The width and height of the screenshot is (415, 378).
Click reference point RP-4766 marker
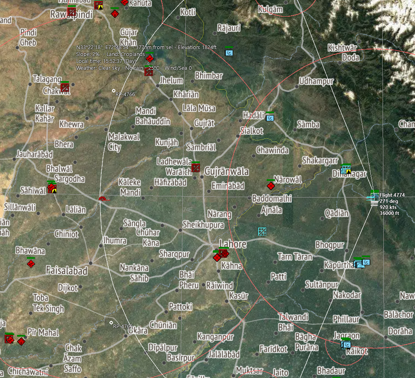[x=113, y=91]
